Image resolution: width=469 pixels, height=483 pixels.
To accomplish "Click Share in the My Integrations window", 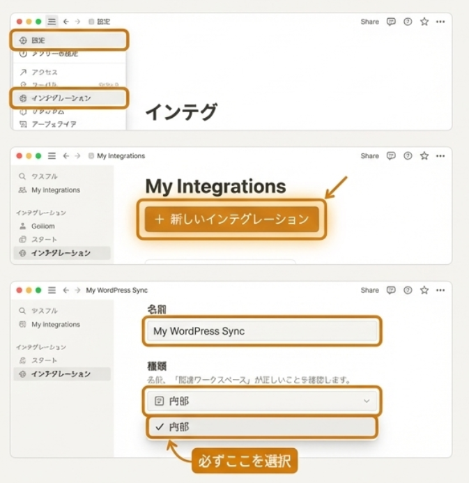I will 369,156.
